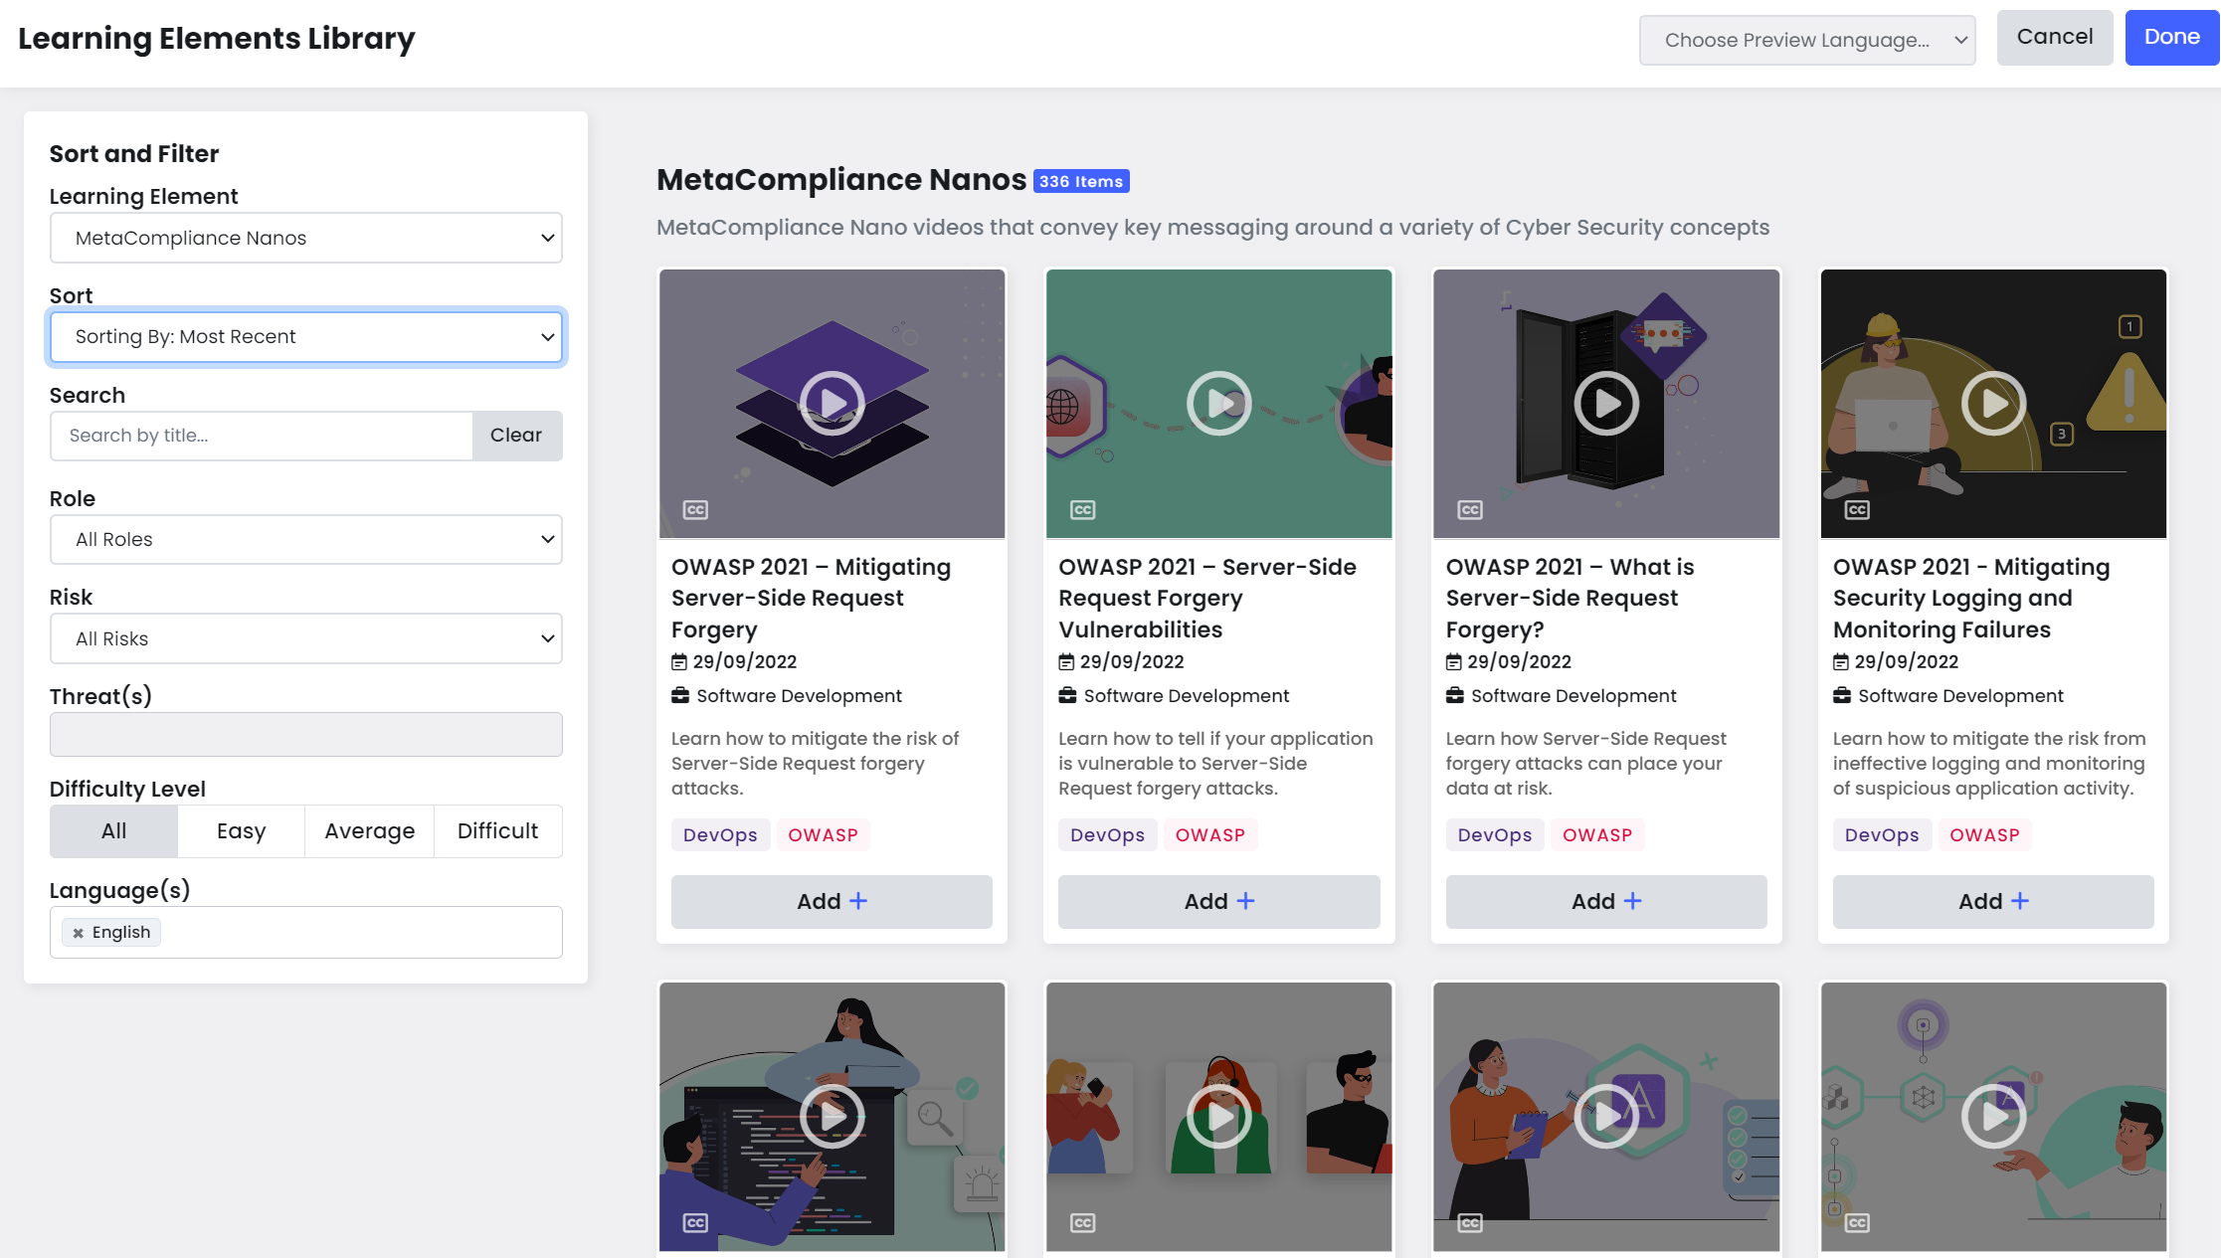
Task: Click plus icon on Security Logging card Add button
Action: click(2019, 901)
